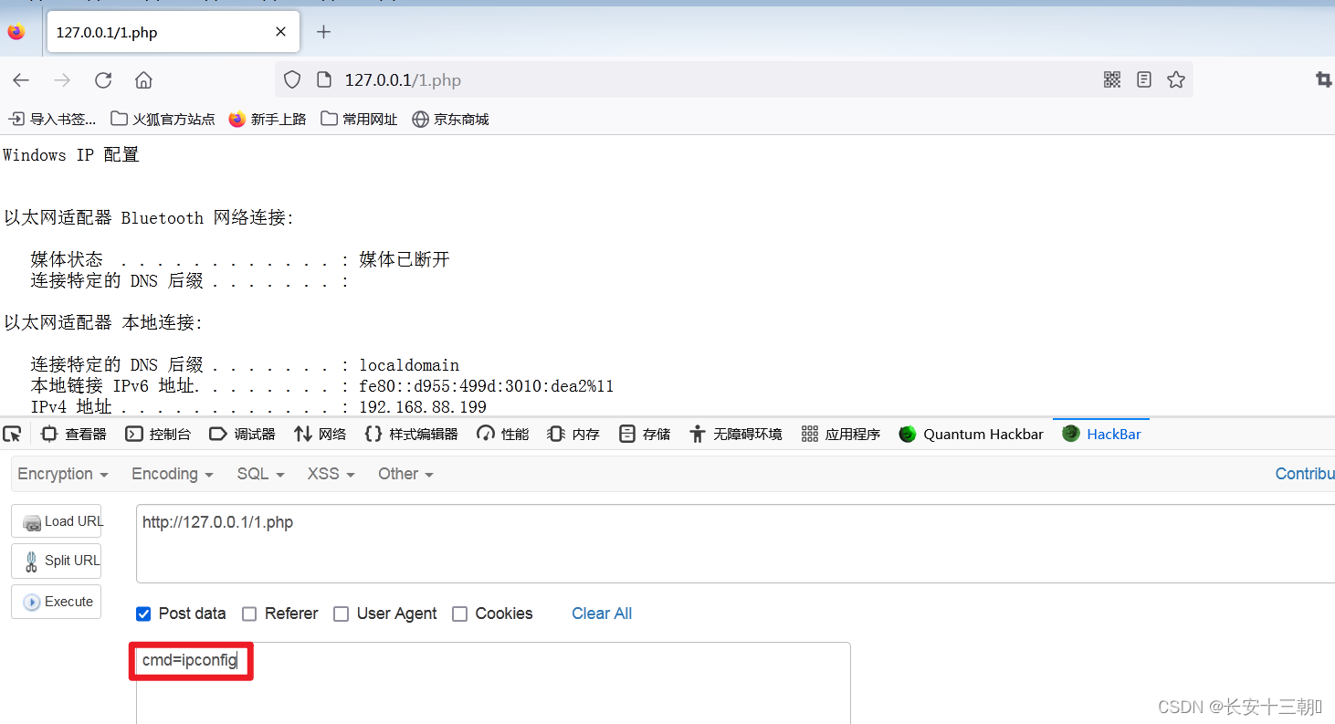The image size is (1335, 724).
Task: Click the Split URL button
Action: [x=57, y=561]
